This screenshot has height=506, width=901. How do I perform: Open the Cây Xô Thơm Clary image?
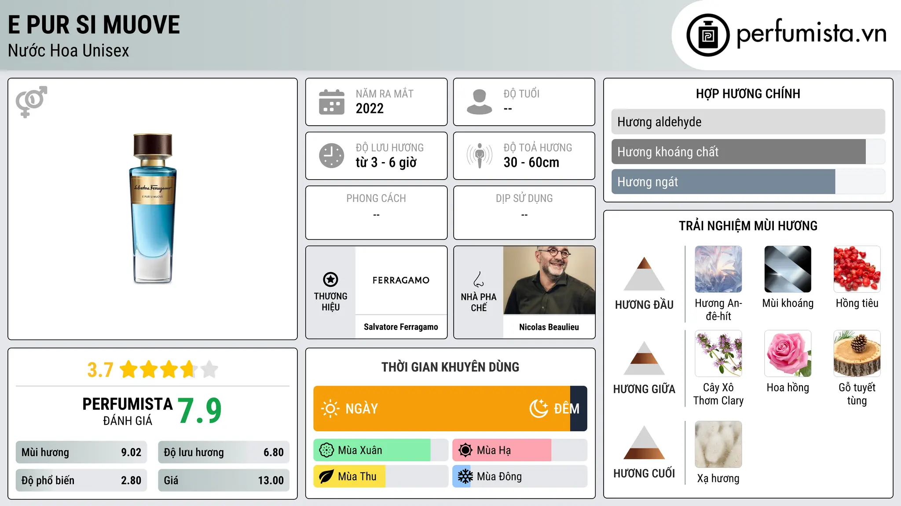click(x=718, y=354)
